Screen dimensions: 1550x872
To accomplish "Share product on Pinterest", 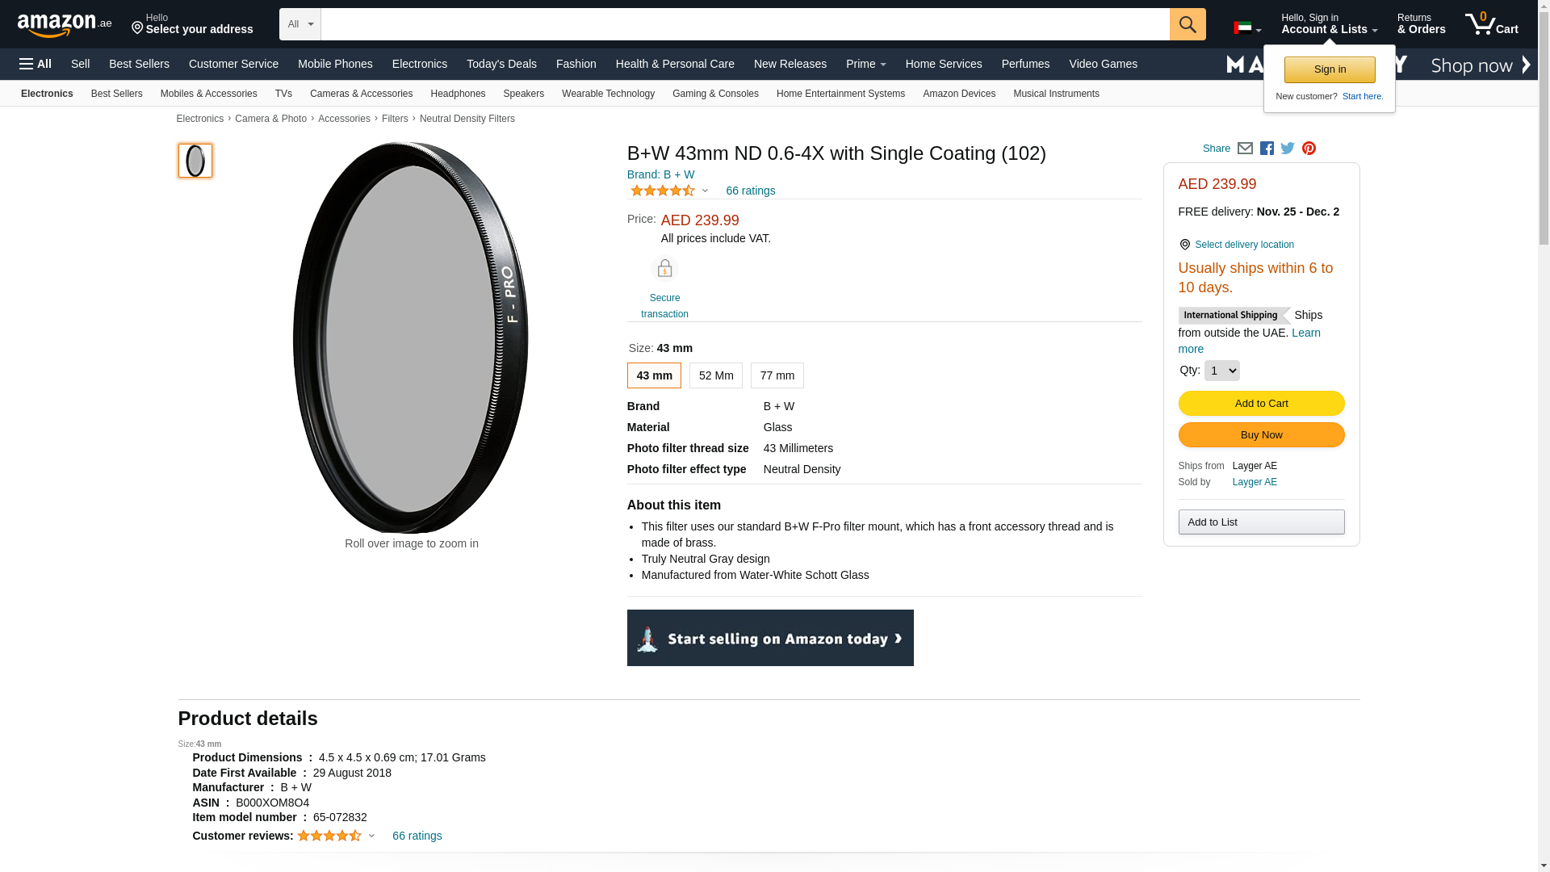I will pos(1309,149).
